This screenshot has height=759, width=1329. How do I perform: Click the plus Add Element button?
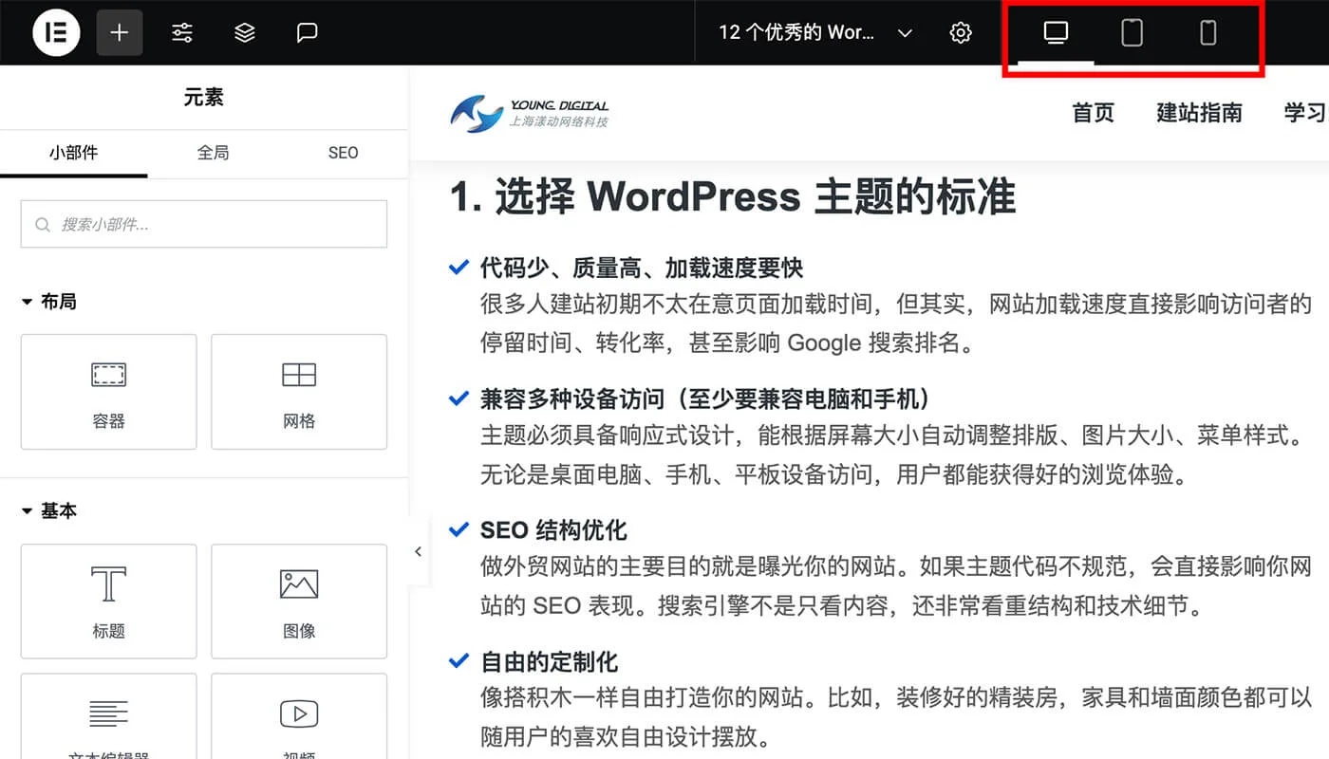119,33
